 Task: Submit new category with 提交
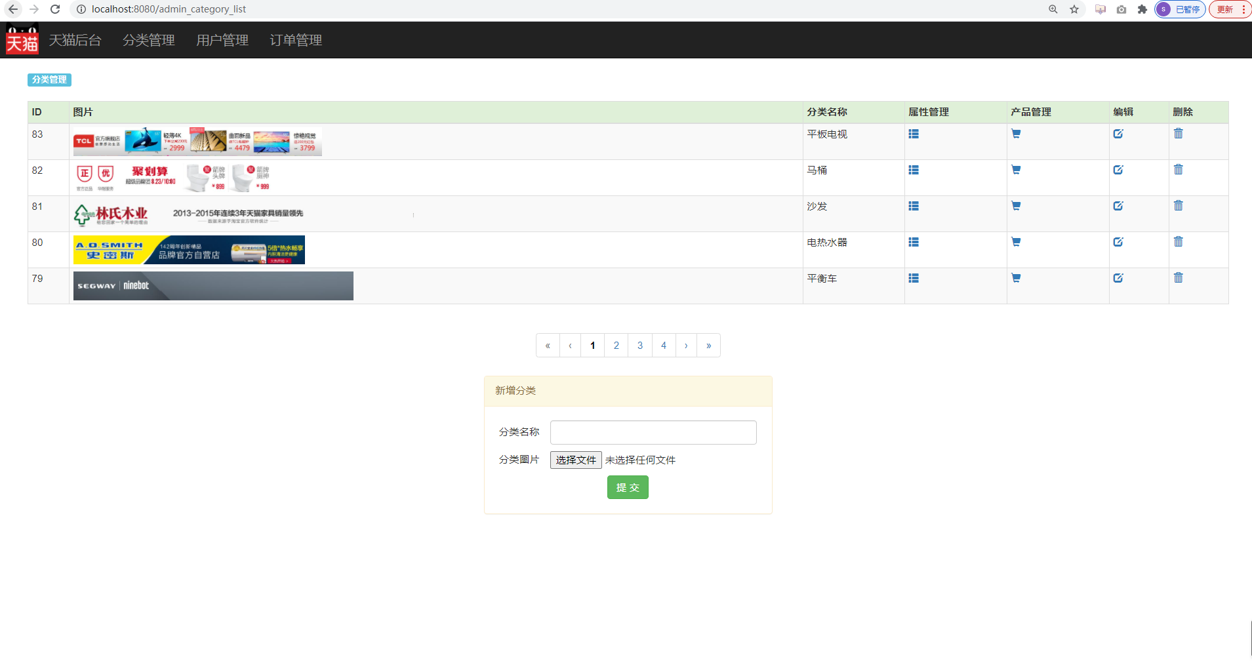(x=628, y=487)
